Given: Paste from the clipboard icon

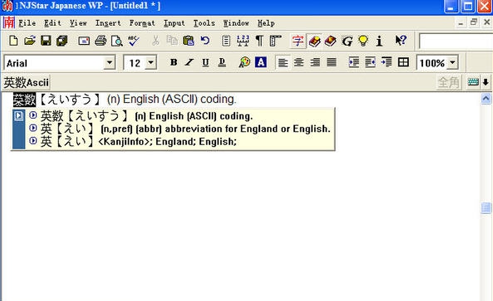Looking at the screenshot, I should (x=189, y=41).
